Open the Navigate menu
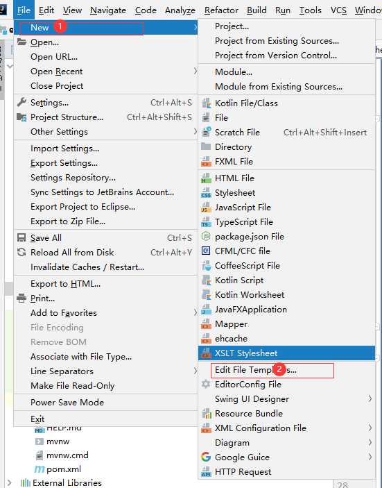Viewport: 382px width, 488px height. click(108, 10)
